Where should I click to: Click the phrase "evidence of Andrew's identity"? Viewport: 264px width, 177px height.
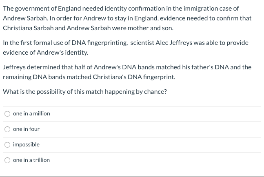(45, 53)
